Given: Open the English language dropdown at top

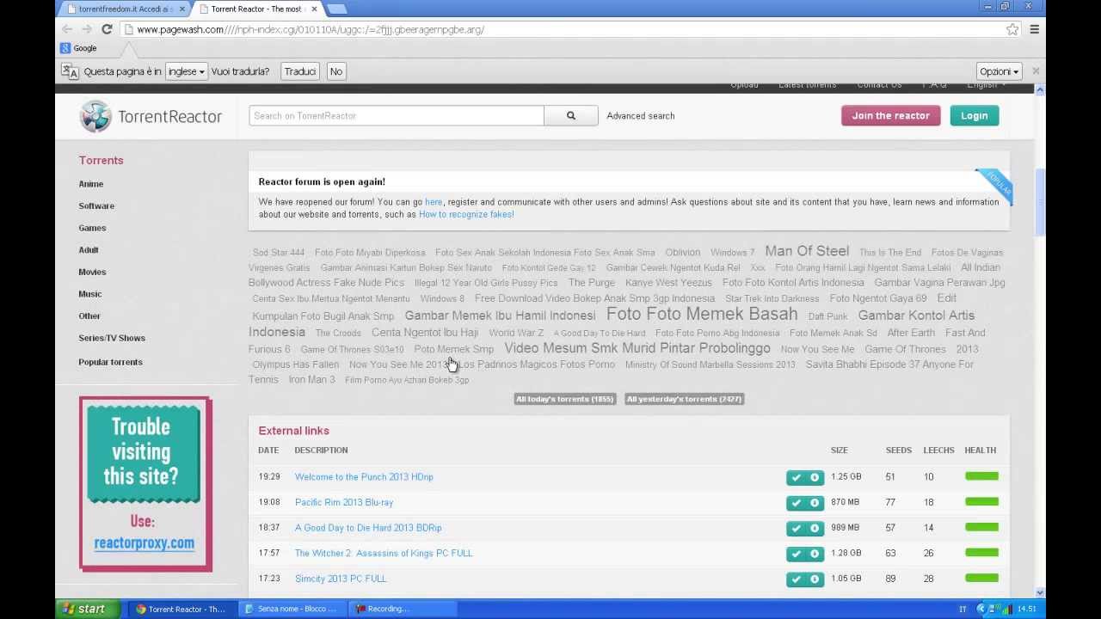Looking at the screenshot, I should coord(986,85).
